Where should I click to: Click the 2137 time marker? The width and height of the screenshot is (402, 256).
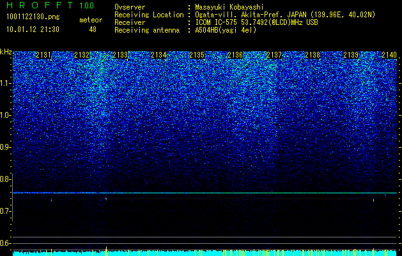274,55
